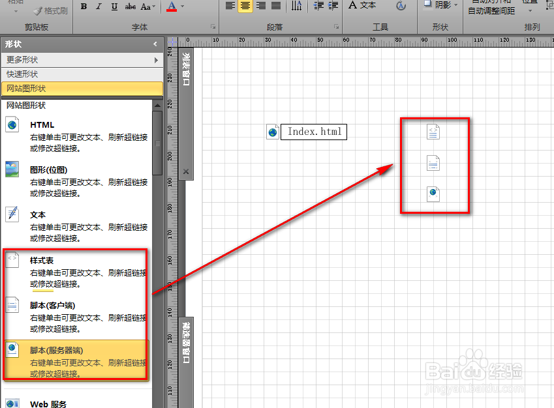Close the List Window with X
The height and width of the screenshot is (408, 554).
coord(186,171)
